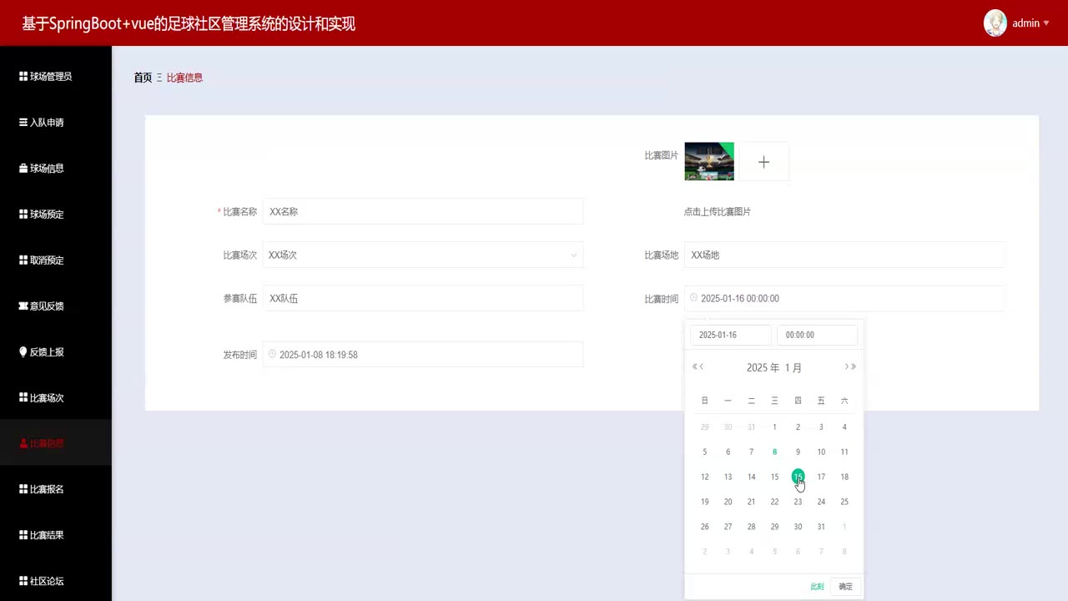Click the clock icon in 比赛时间 field

coord(693,298)
